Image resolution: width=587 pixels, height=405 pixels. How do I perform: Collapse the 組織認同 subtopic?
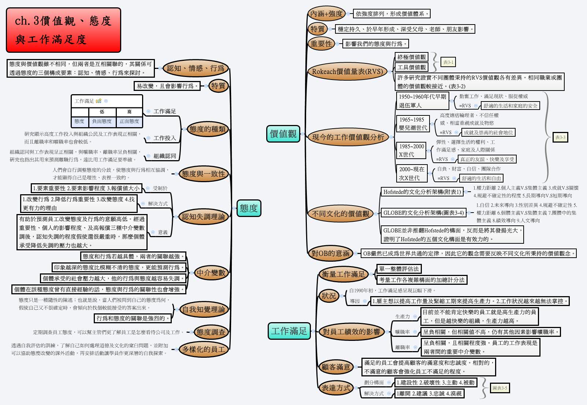pyautogui.click(x=149, y=156)
